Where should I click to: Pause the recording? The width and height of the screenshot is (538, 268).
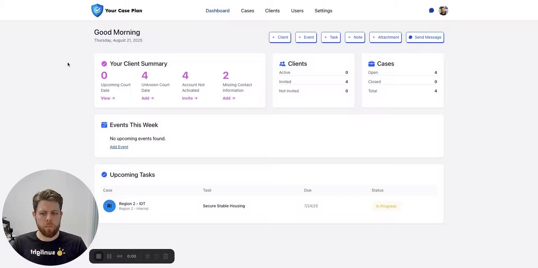coord(109,256)
